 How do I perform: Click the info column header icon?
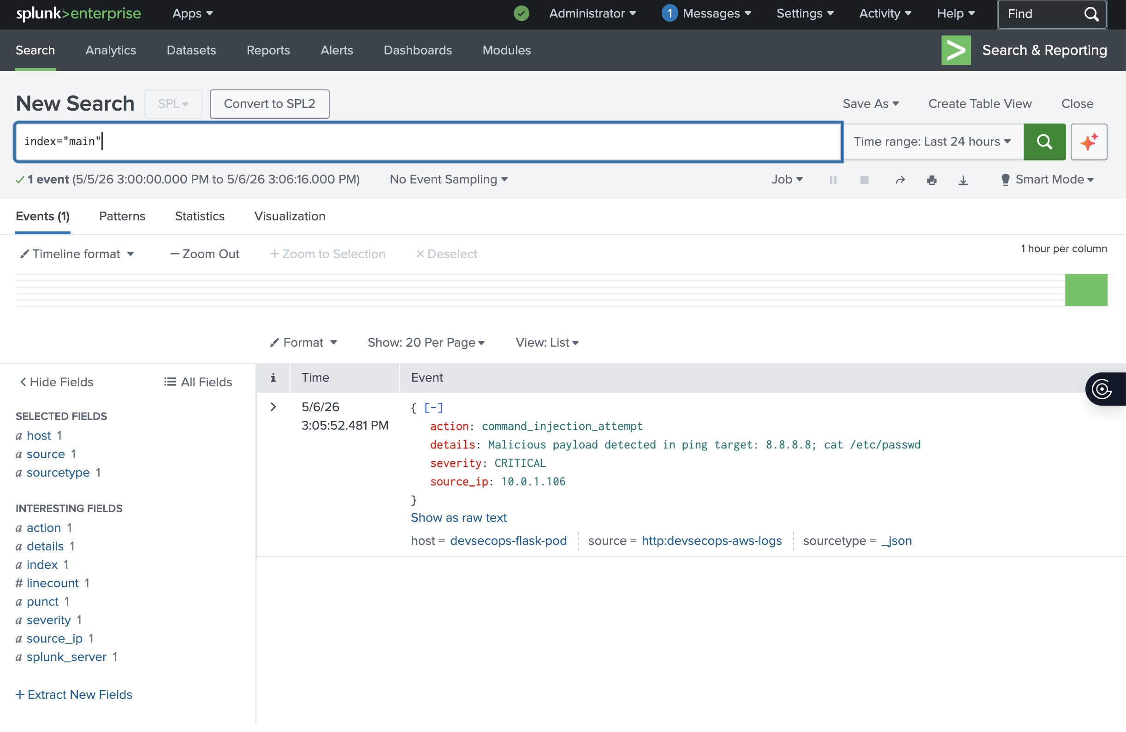(273, 378)
